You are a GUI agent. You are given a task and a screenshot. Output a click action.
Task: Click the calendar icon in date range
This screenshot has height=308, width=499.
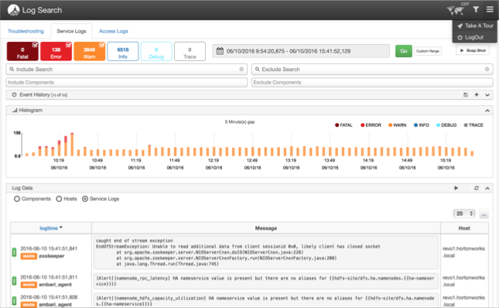pyautogui.click(x=220, y=51)
